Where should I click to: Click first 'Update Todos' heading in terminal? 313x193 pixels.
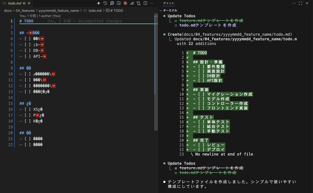181,16
